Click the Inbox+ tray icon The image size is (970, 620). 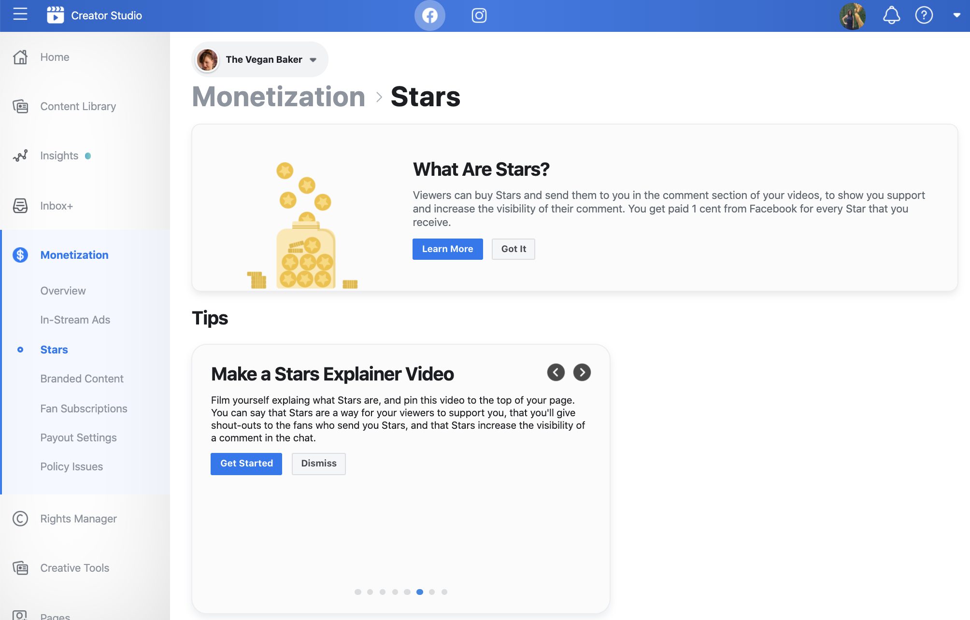point(20,206)
